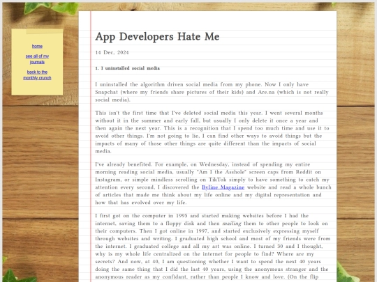Image resolution: width=377 pixels, height=282 pixels.
Task: Open the 'see all of my journals' link
Action: coord(37,59)
